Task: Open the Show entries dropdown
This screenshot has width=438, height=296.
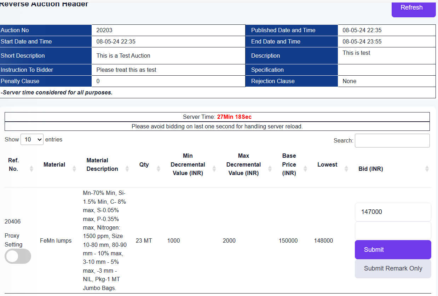Action: pos(32,139)
